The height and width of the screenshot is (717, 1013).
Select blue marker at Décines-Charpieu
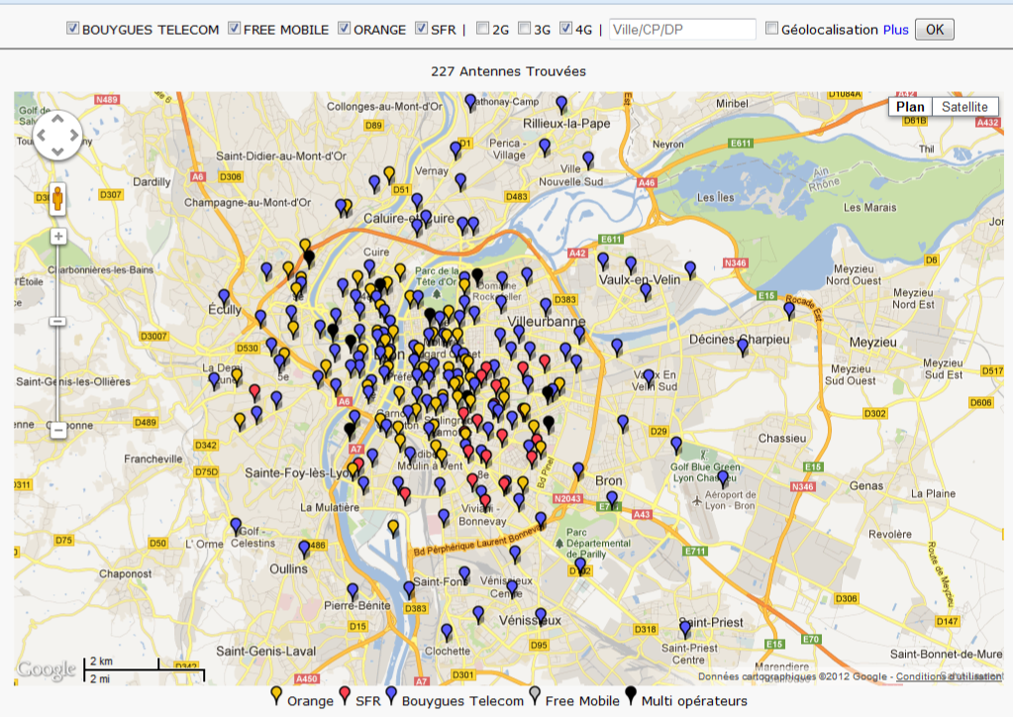coord(743,347)
